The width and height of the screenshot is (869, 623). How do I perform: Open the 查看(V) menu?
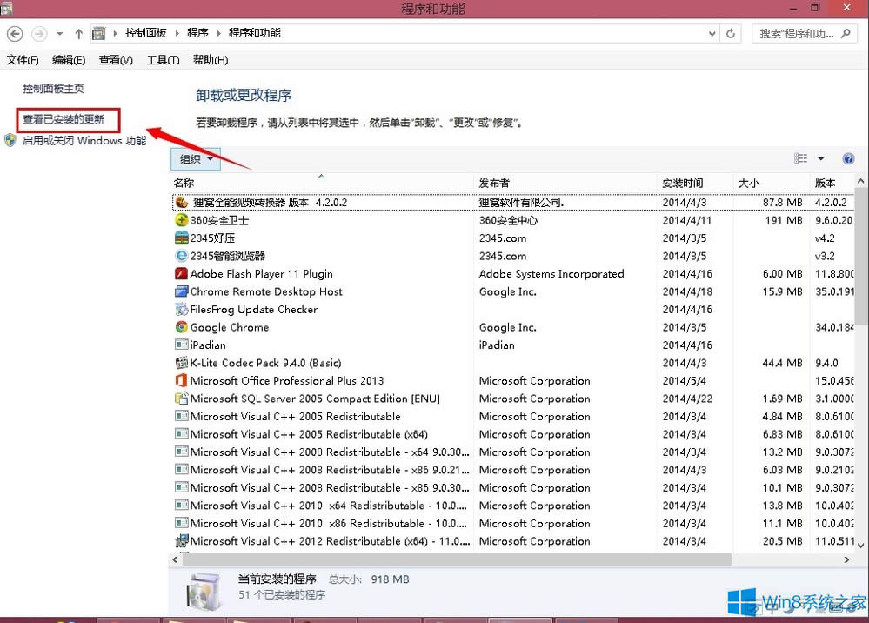click(116, 60)
